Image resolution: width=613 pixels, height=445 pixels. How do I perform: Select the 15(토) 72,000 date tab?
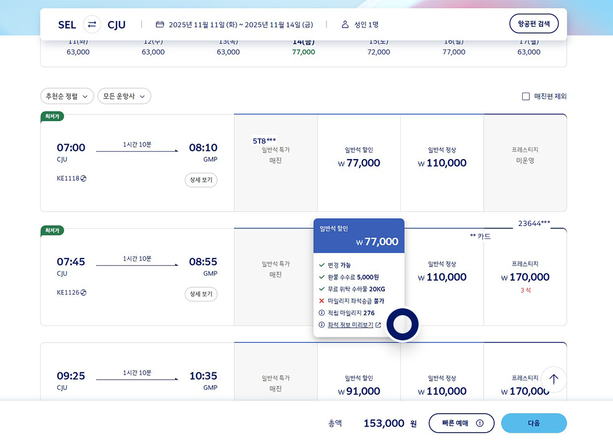pyautogui.click(x=379, y=47)
